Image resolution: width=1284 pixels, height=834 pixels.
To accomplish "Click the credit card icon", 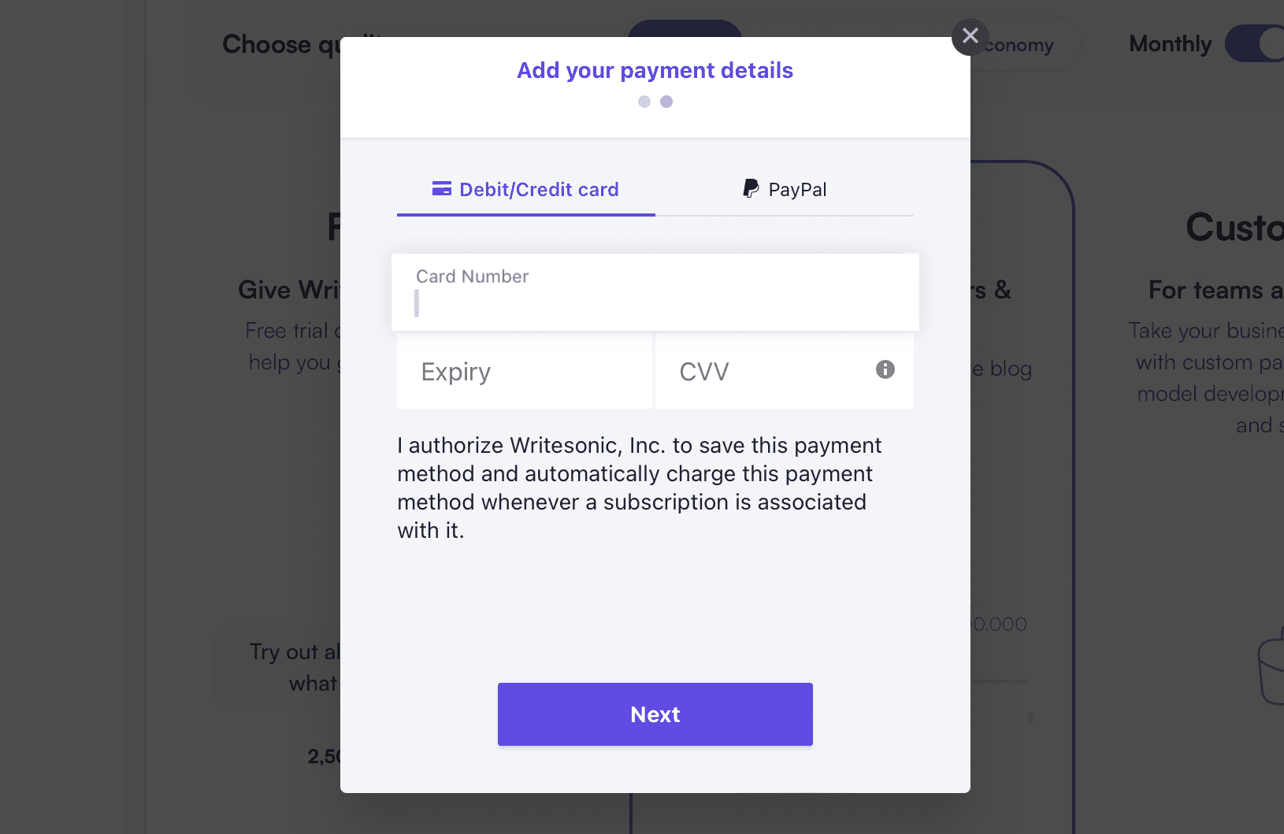I will [x=442, y=189].
